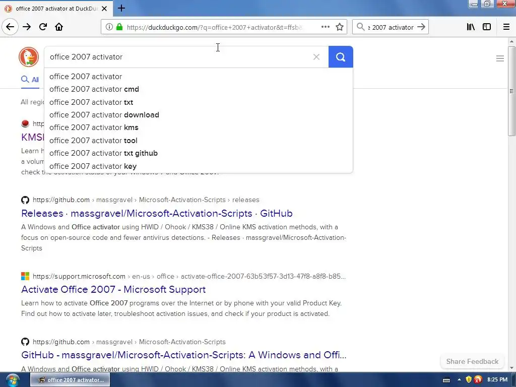Click the DuckDuckGo duck logo

pos(29,57)
